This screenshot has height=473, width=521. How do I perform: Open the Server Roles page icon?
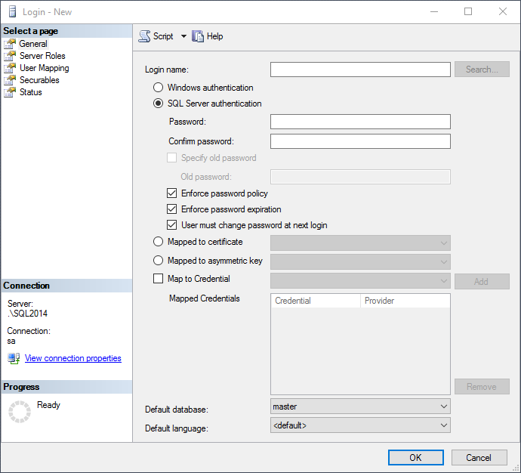coord(10,56)
